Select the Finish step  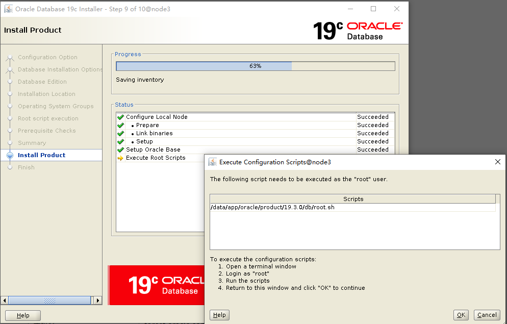point(26,167)
